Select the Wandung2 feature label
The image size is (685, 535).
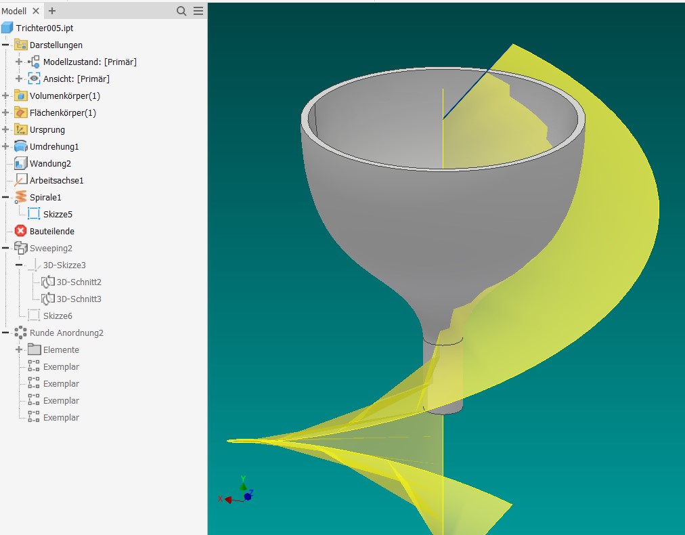click(50, 163)
